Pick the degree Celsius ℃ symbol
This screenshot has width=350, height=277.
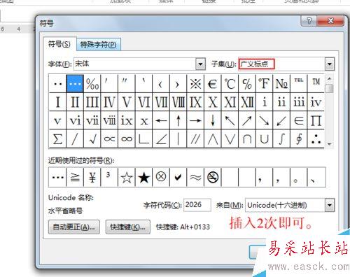tap(230, 83)
